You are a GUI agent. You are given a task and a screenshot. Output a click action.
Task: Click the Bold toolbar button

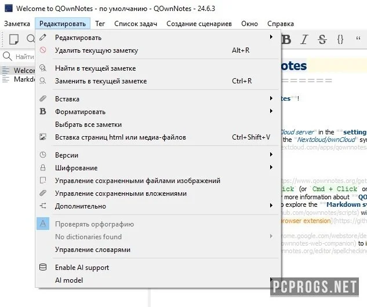(286, 39)
